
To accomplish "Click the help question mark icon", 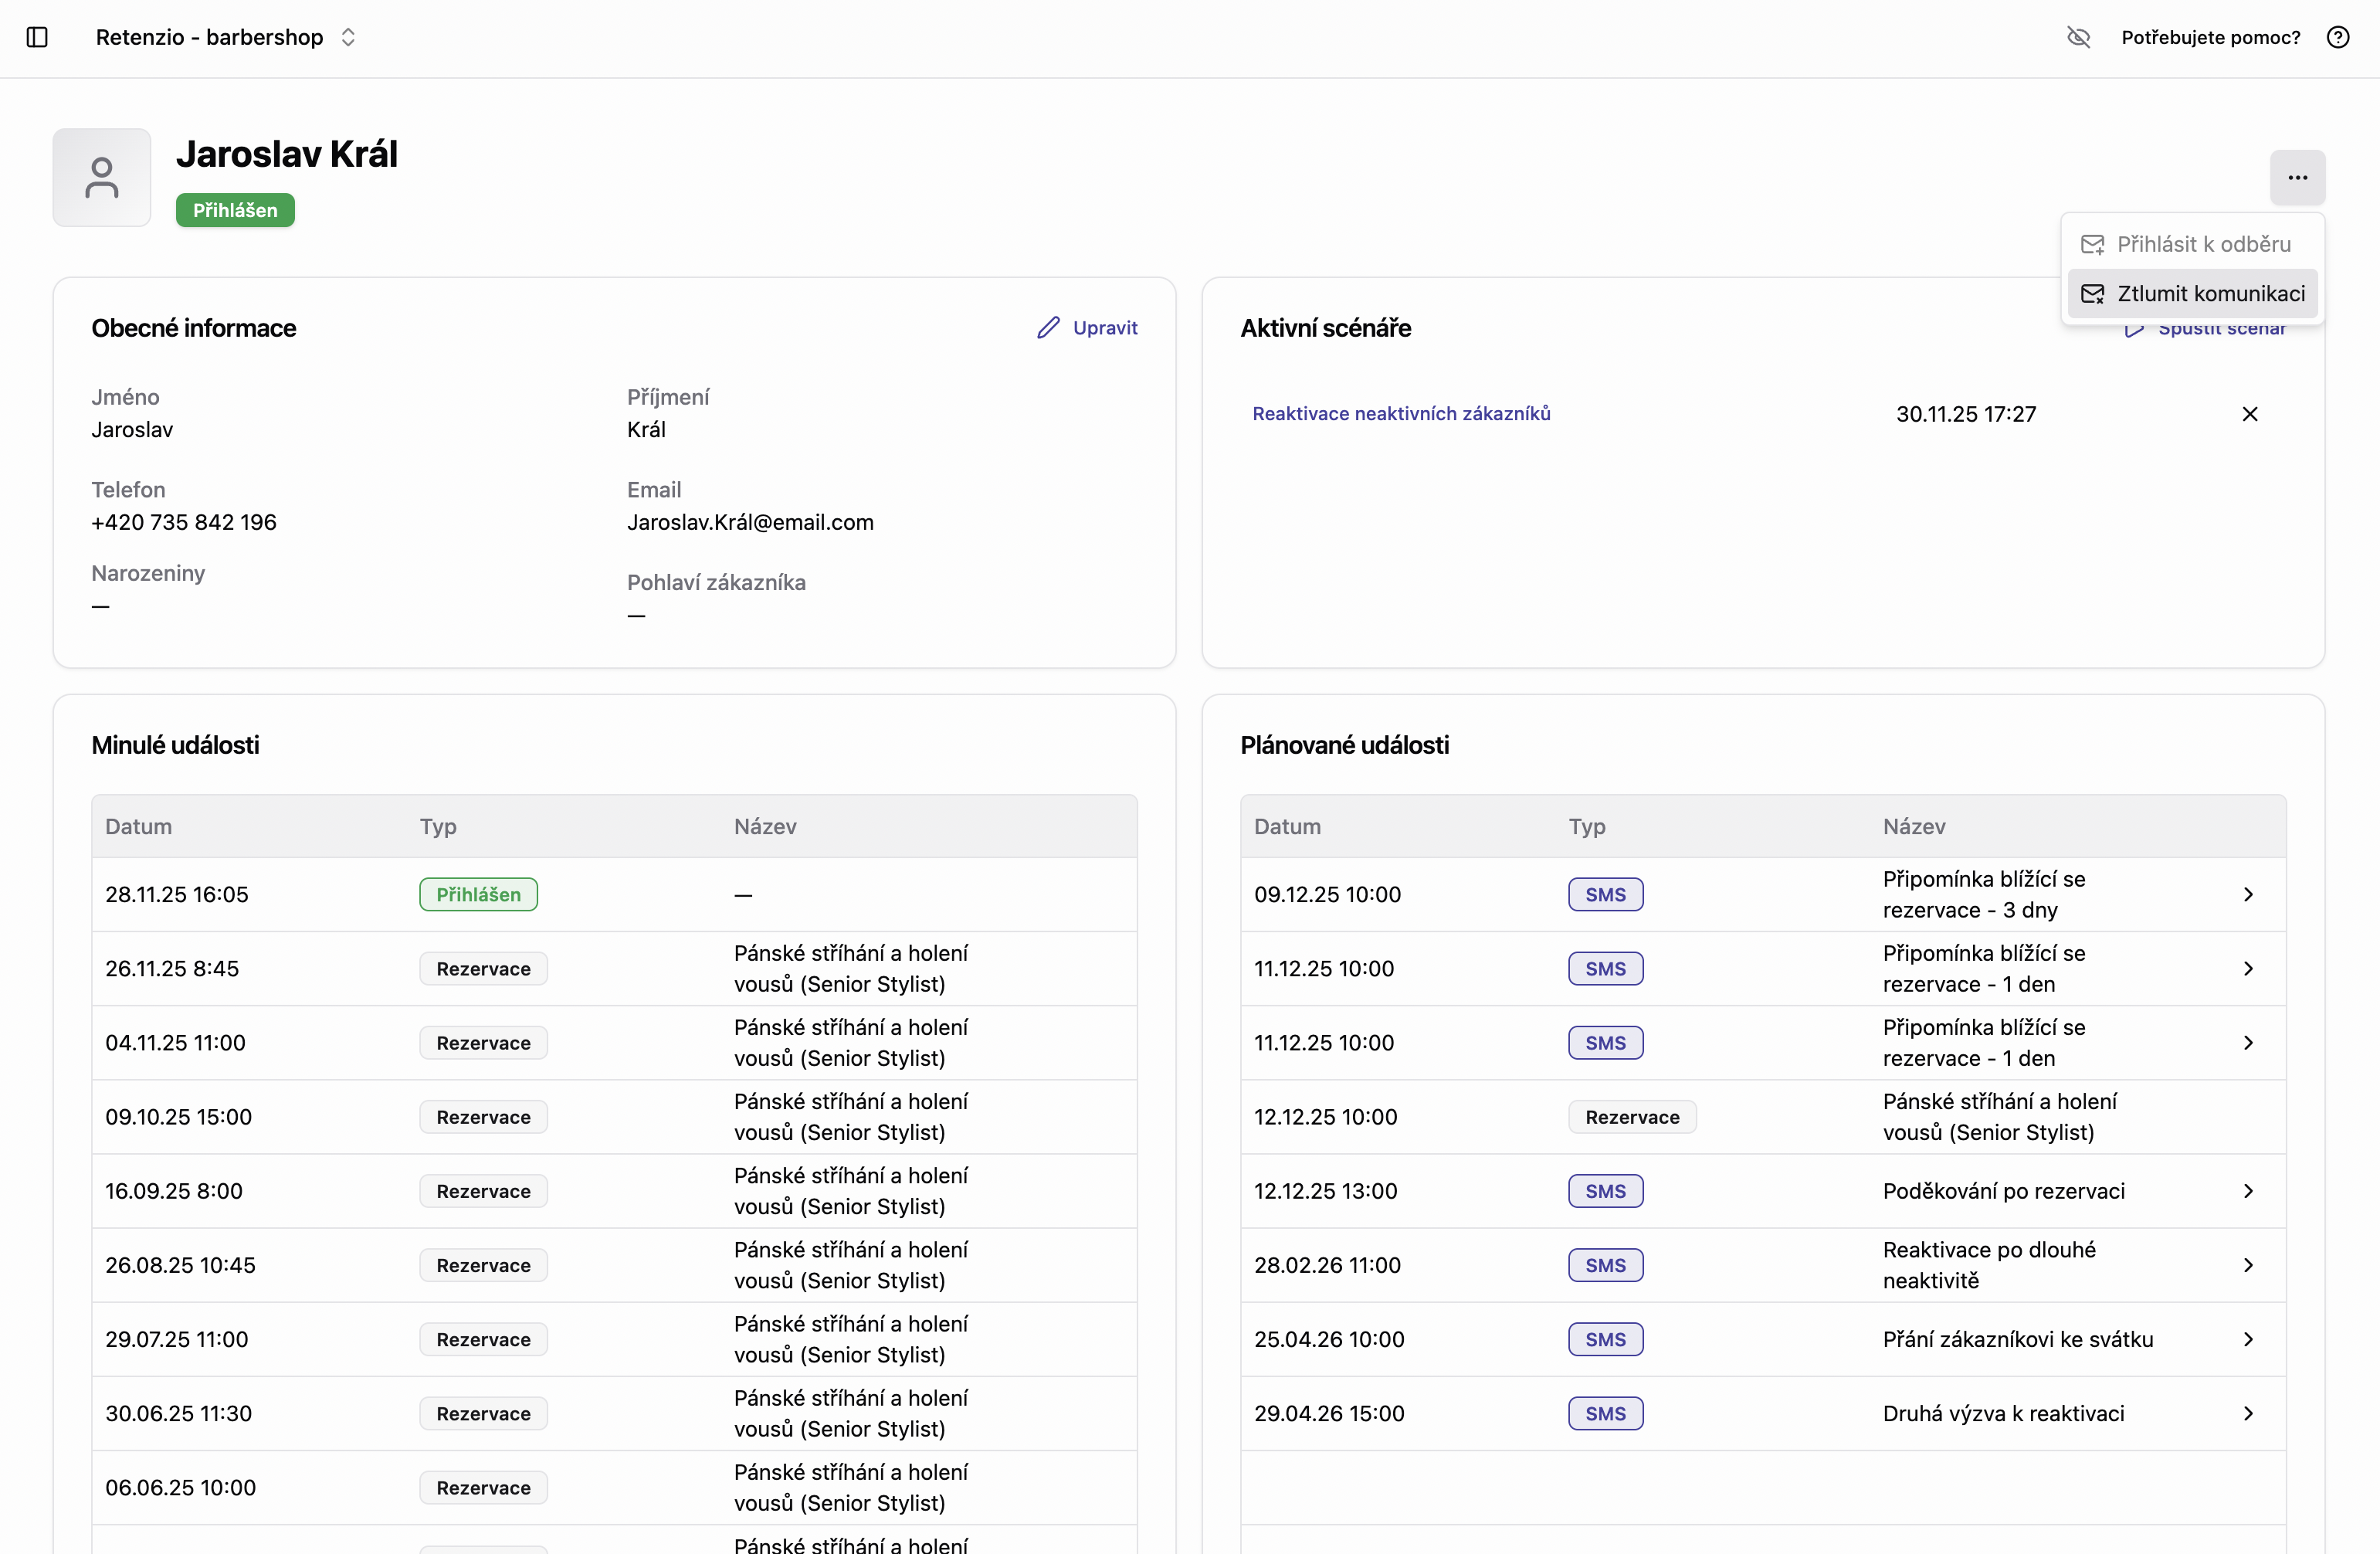I will [x=2337, y=37].
